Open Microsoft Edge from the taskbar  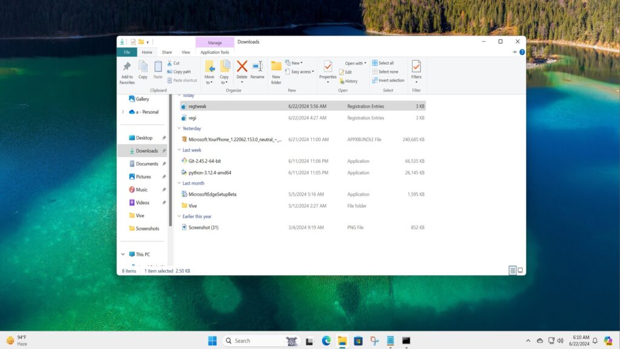(326, 341)
